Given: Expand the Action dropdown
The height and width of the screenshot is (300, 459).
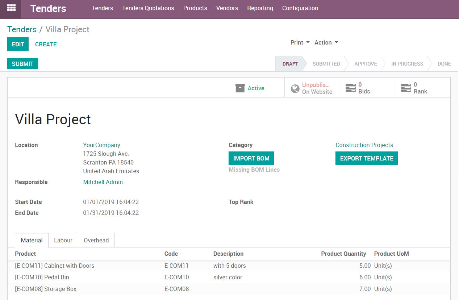Looking at the screenshot, I should tap(326, 42).
